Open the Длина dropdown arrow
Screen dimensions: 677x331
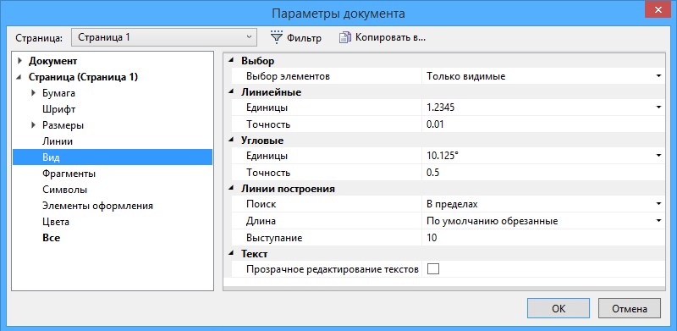pyautogui.click(x=658, y=221)
